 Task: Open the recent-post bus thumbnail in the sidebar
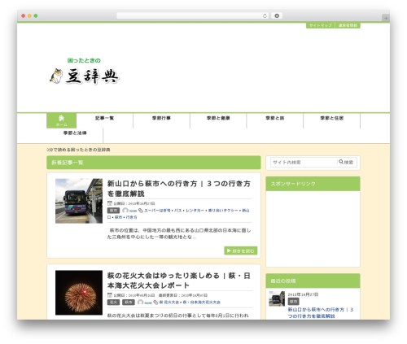[x=277, y=298]
